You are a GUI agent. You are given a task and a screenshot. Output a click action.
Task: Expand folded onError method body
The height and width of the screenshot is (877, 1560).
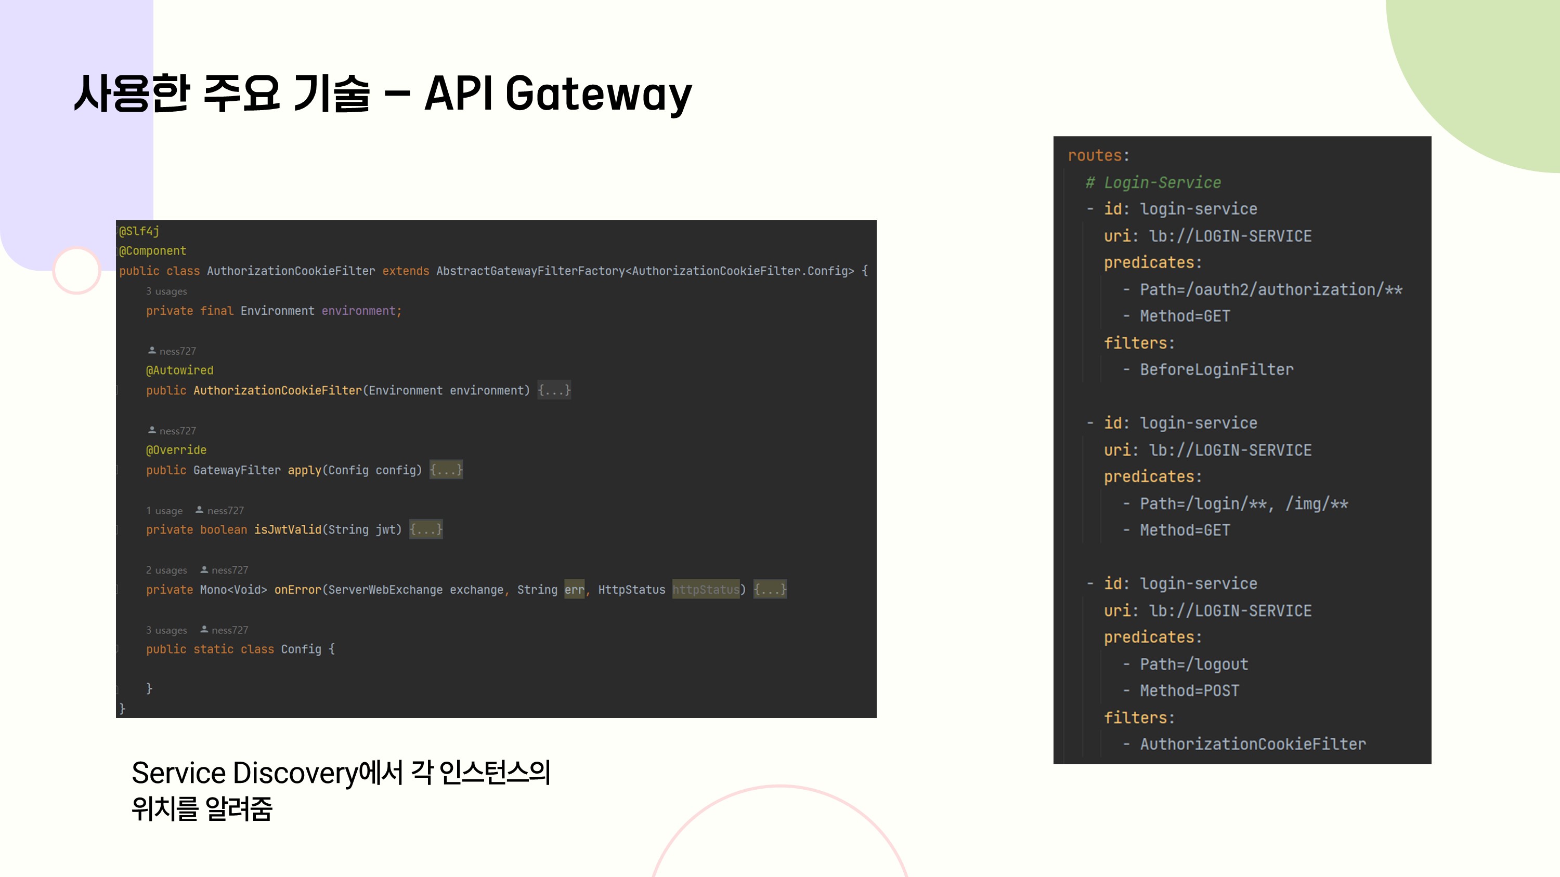770,590
